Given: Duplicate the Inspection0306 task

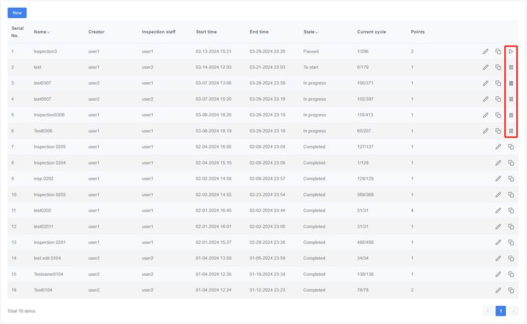Looking at the screenshot, I should coord(498,115).
